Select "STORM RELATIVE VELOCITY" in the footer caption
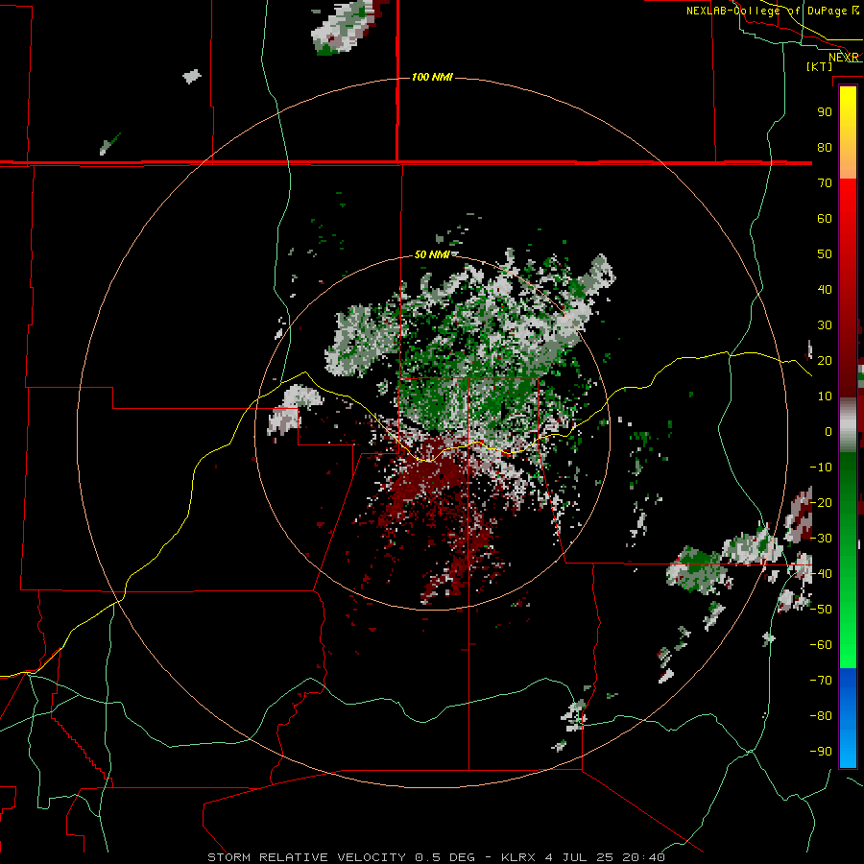The width and height of the screenshot is (864, 864). [307, 857]
